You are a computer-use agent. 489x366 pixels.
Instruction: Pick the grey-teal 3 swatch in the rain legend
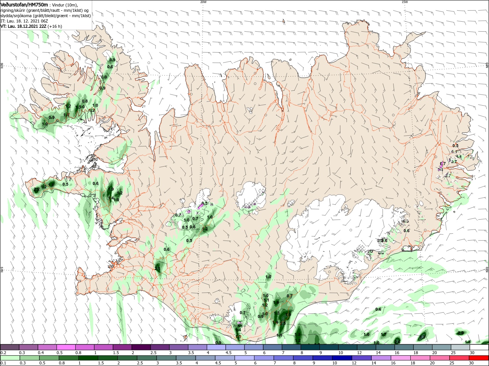tap(166, 358)
